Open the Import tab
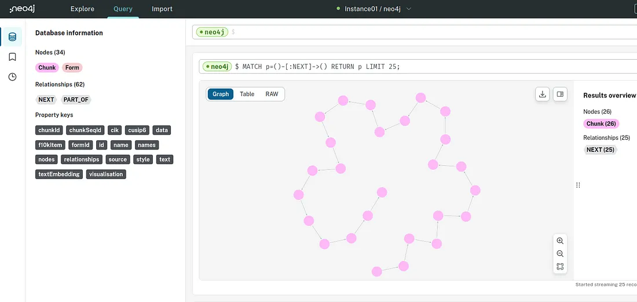This screenshot has width=637, height=302. tap(162, 9)
